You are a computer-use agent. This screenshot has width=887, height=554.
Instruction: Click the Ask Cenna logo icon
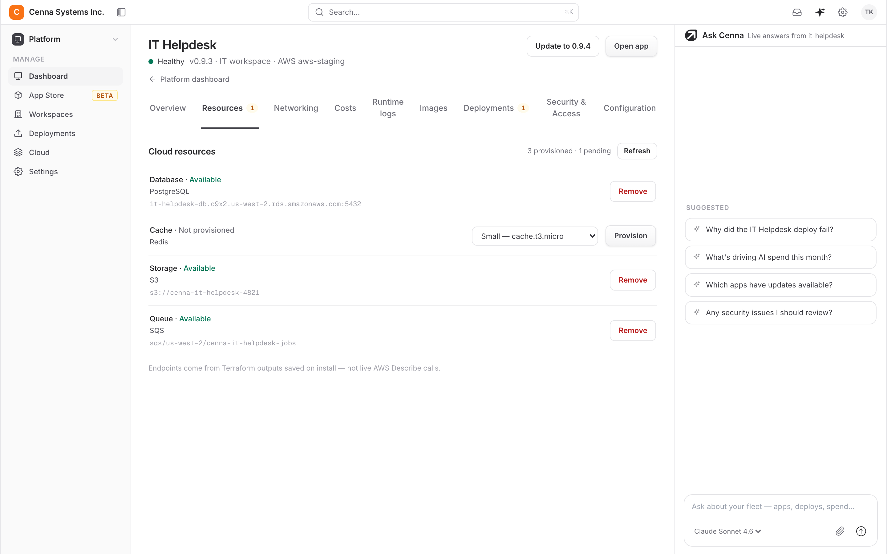[691, 35]
